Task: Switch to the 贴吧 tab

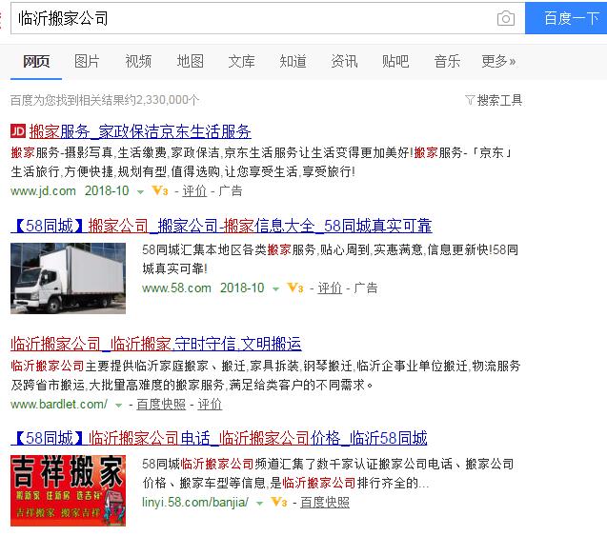Action: [x=395, y=61]
